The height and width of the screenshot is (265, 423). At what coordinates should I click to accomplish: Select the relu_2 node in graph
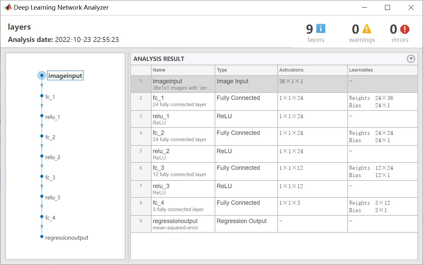[42, 156]
